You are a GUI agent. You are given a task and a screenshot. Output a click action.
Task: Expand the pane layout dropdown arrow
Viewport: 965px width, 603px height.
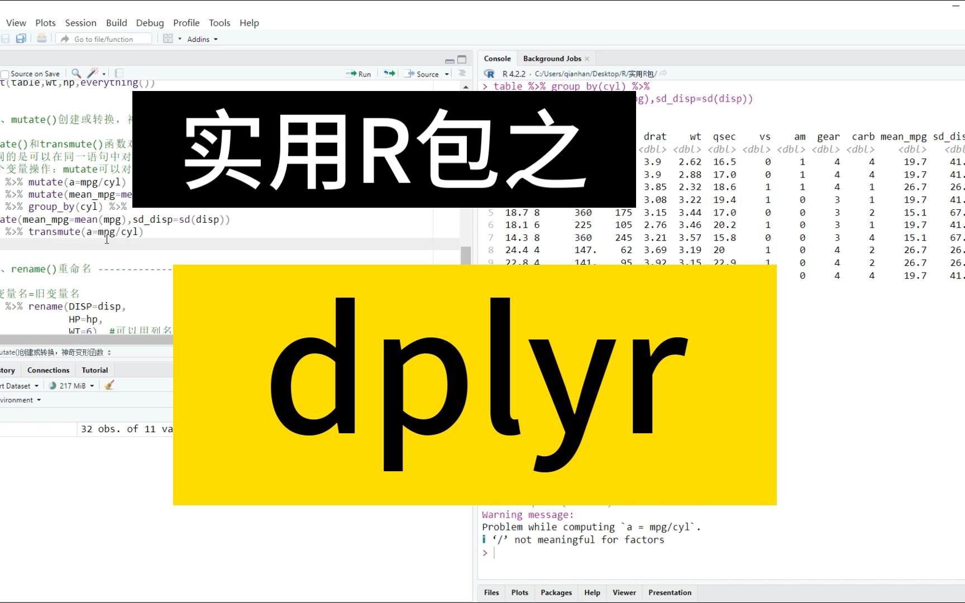click(180, 39)
